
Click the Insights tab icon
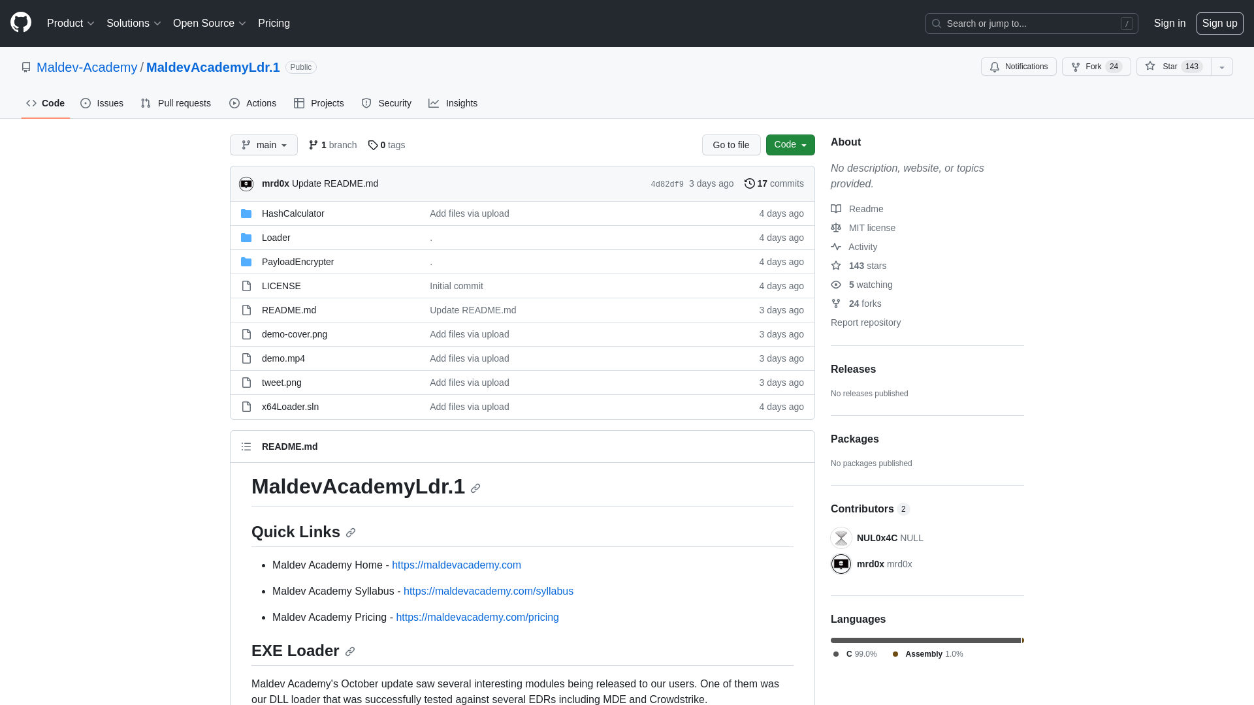point(434,102)
